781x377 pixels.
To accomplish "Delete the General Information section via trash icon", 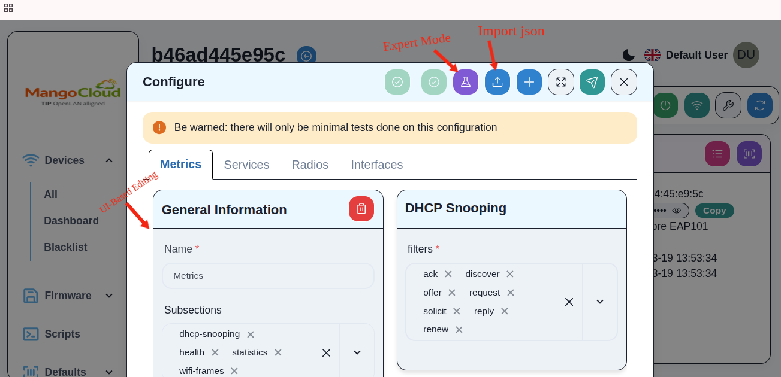I will click(361, 209).
